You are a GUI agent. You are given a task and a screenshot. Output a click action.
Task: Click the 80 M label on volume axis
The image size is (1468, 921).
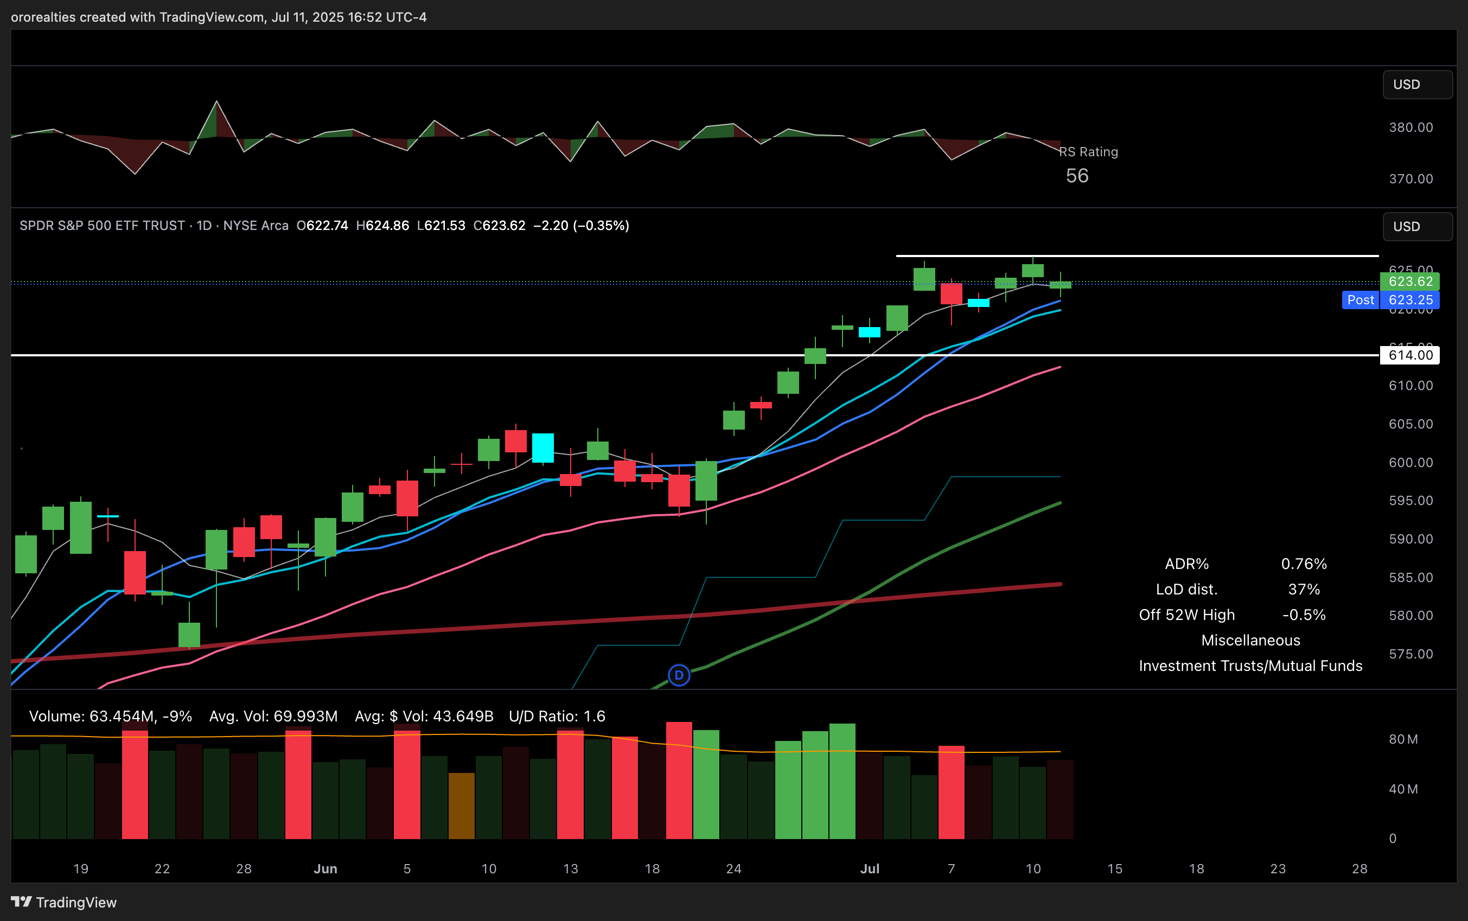click(1403, 739)
